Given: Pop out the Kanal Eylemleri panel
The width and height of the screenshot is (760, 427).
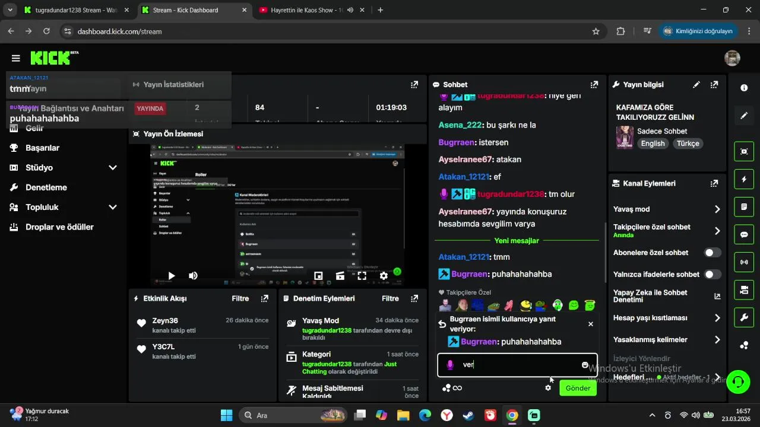Looking at the screenshot, I should point(714,183).
